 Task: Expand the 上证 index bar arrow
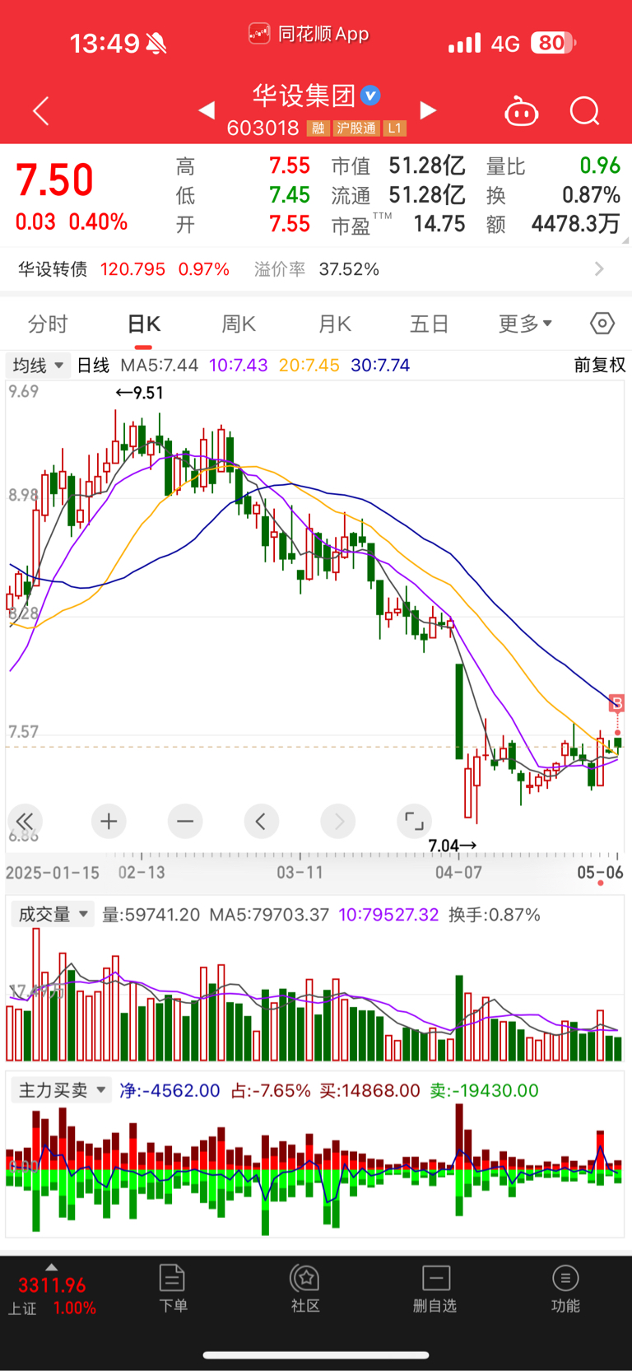click(x=51, y=1267)
